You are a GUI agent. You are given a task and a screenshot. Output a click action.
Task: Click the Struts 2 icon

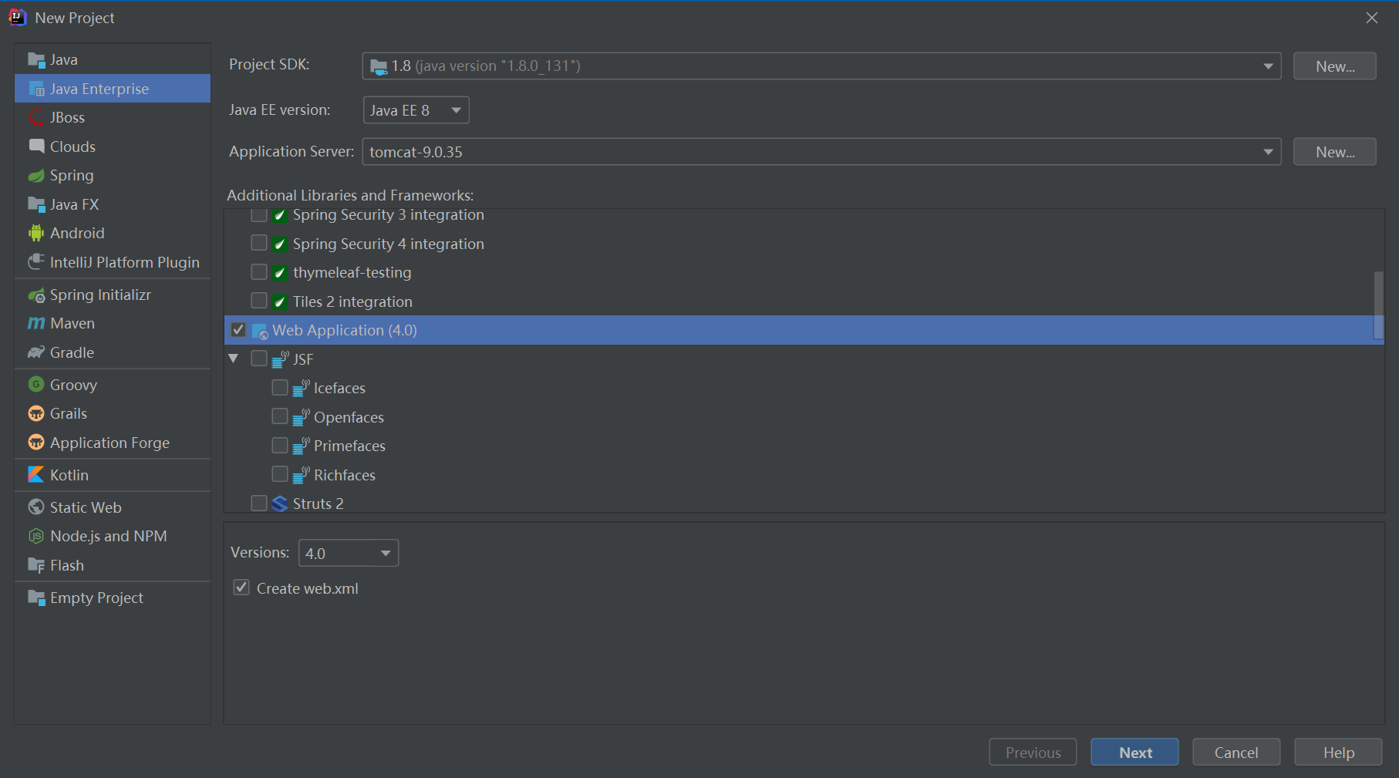tap(280, 504)
